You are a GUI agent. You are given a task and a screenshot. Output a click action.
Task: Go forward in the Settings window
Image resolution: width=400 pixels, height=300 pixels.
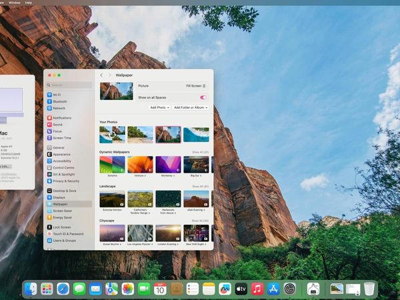tap(110, 75)
